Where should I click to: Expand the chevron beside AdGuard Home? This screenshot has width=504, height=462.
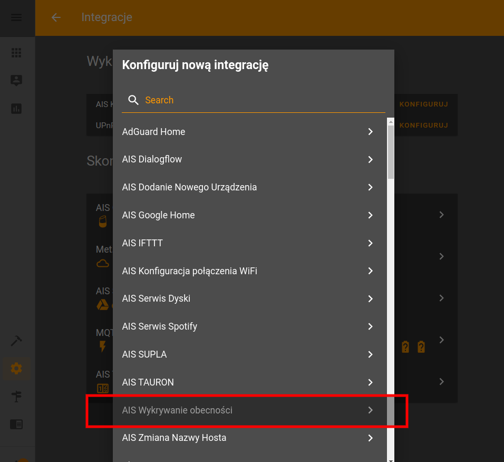[370, 132]
